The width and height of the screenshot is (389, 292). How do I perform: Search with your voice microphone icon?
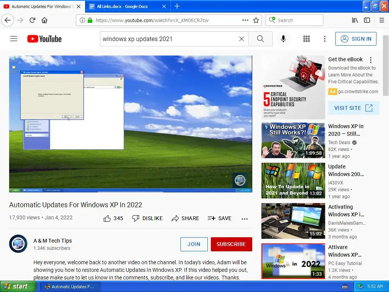283,39
